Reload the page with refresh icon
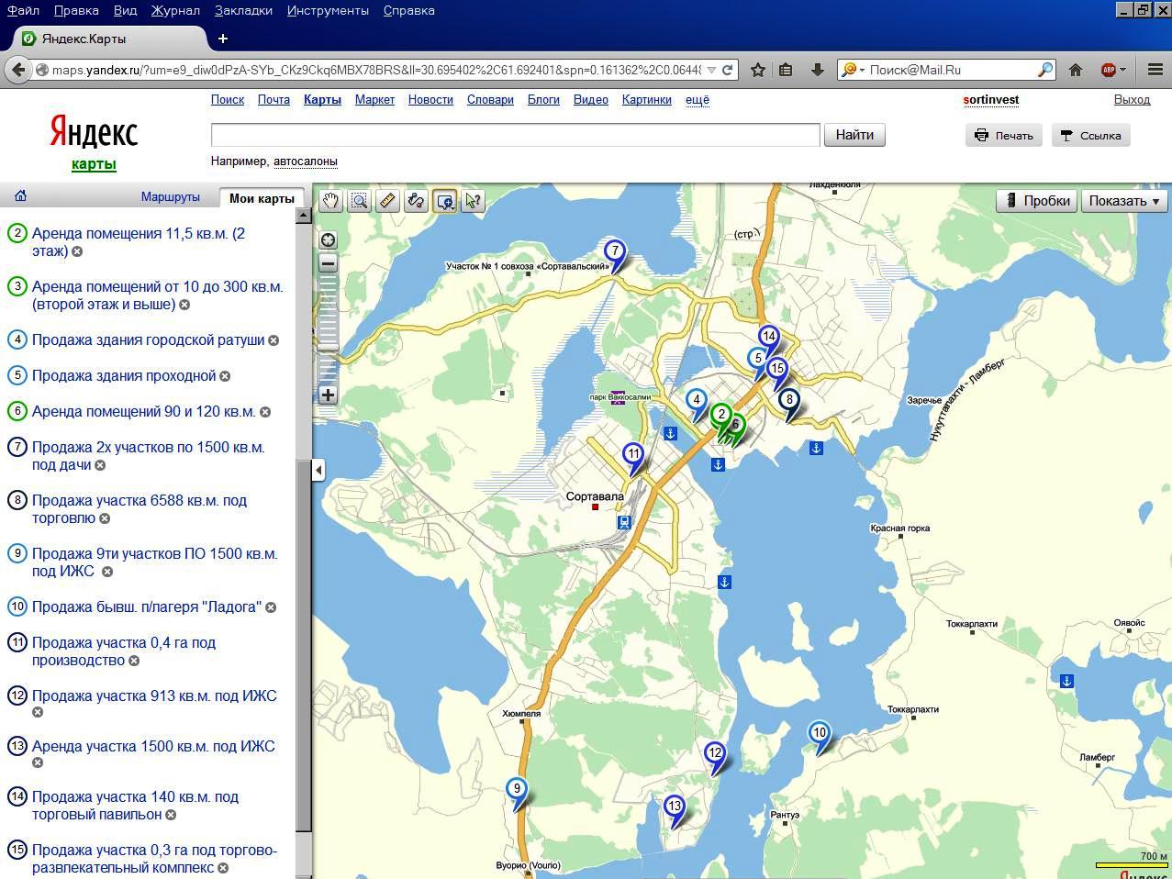This screenshot has width=1172, height=879. pyautogui.click(x=728, y=70)
